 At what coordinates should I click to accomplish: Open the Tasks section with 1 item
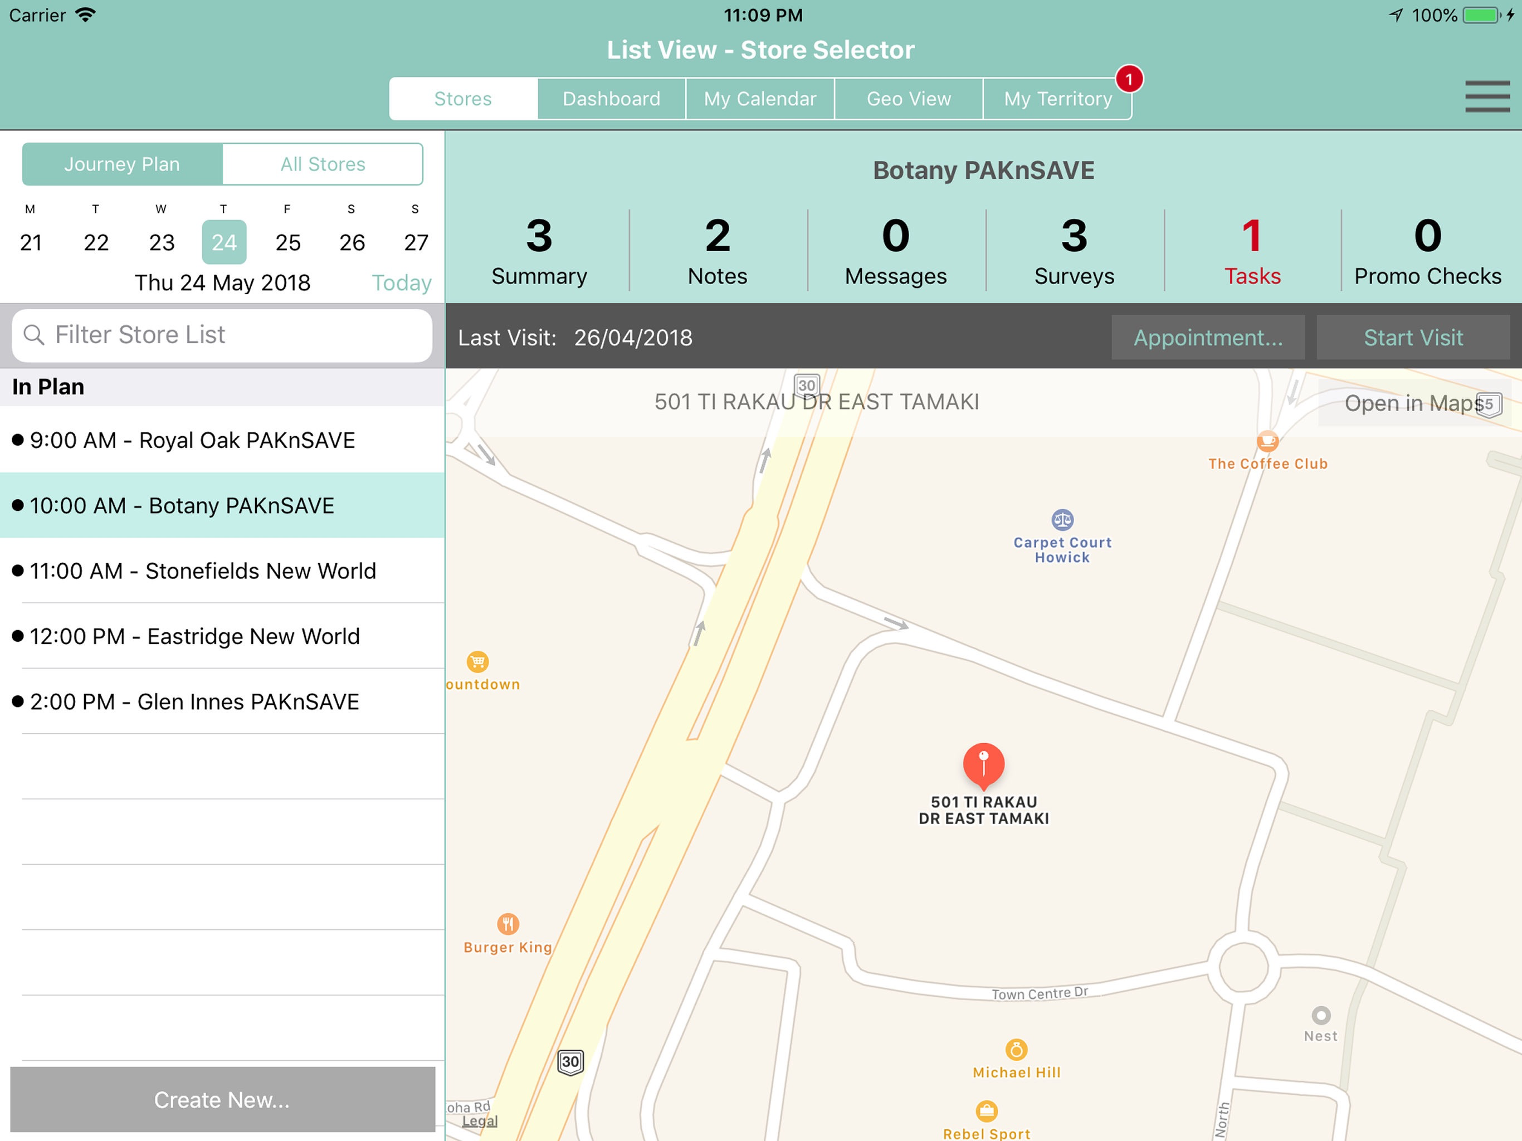click(1252, 251)
